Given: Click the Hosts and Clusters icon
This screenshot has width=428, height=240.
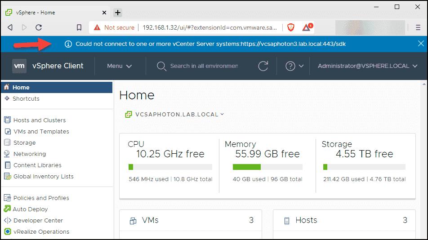Looking at the screenshot, I should pyautogui.click(x=7, y=120).
